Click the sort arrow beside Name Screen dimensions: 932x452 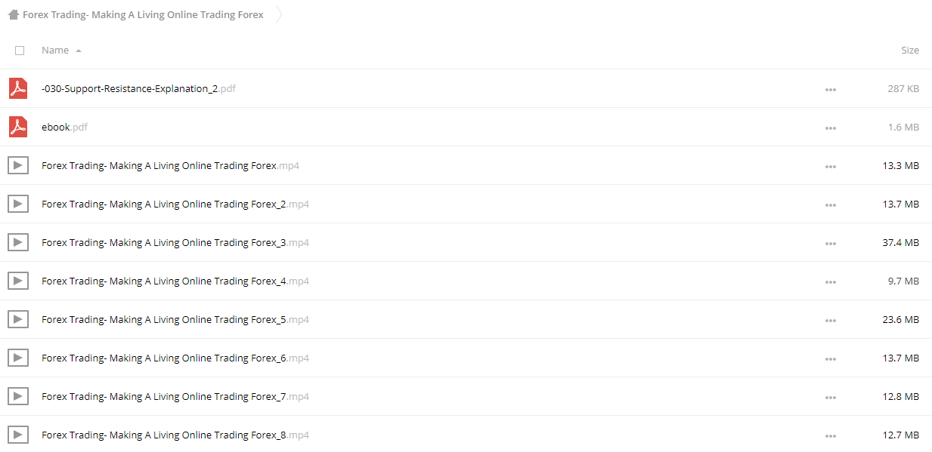[79, 51]
